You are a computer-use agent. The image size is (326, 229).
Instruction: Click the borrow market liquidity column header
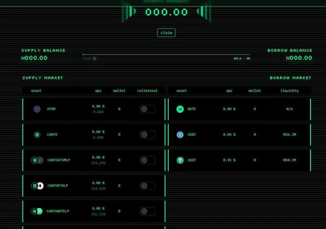(x=290, y=91)
